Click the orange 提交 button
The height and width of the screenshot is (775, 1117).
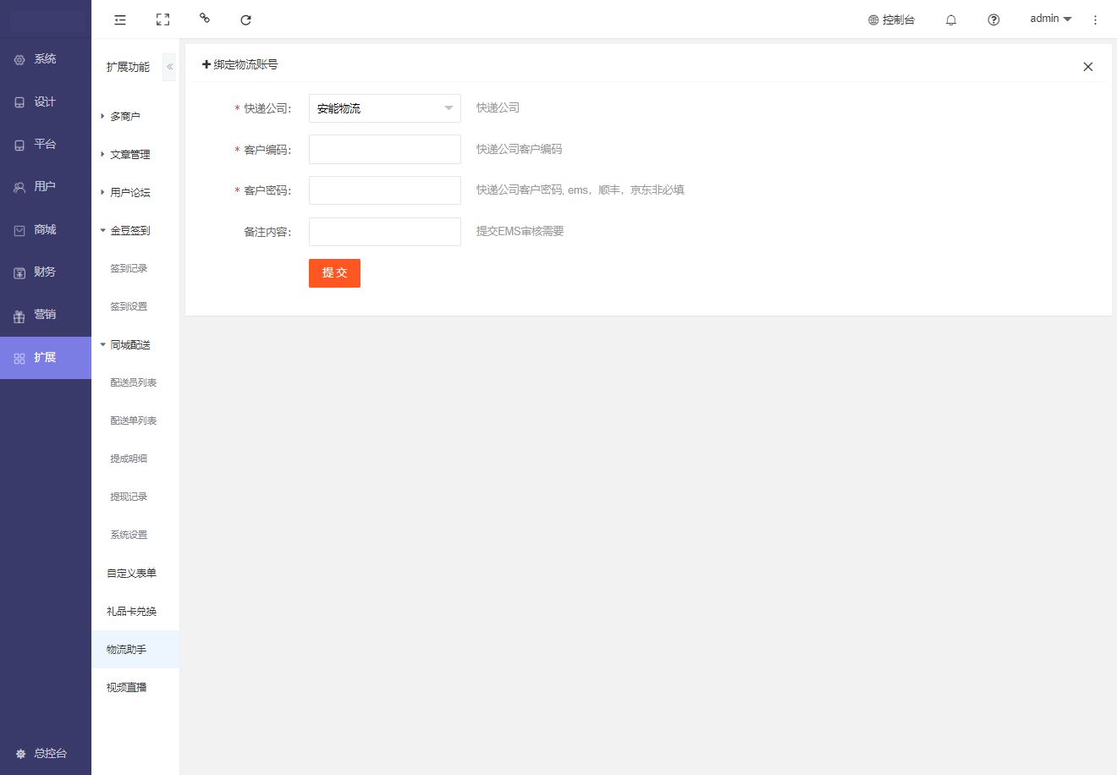pyautogui.click(x=334, y=272)
